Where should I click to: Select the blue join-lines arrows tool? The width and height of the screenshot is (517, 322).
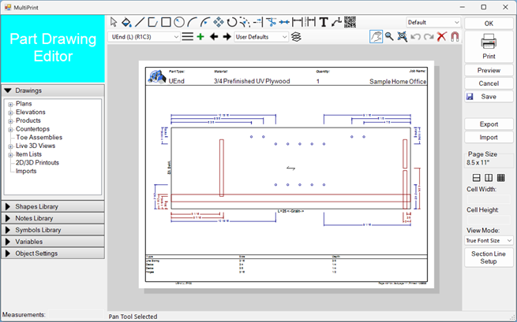[284, 22]
